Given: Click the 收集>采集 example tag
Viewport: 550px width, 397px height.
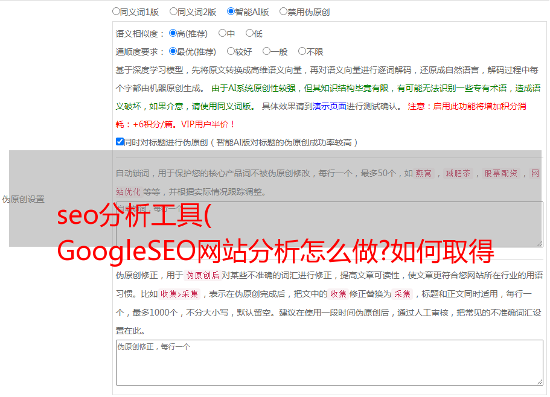Looking at the screenshot, I should click(x=179, y=294).
